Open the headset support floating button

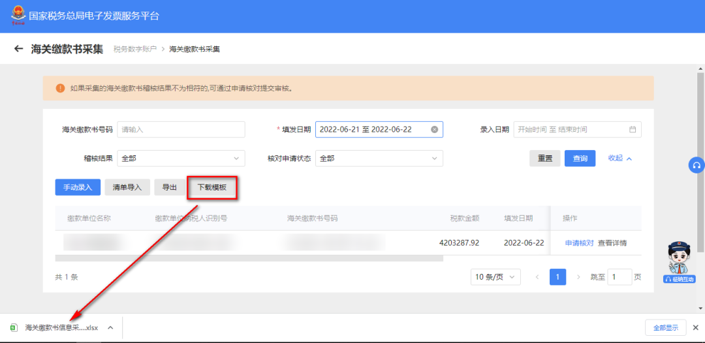coord(697,165)
